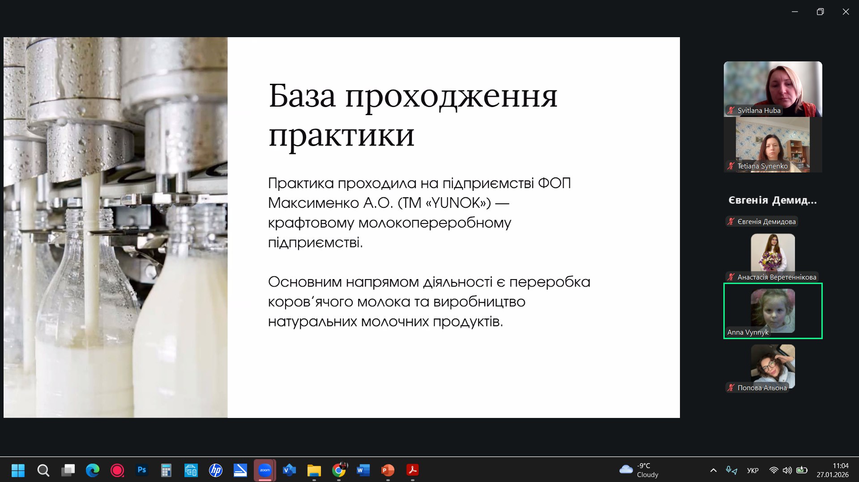Click the Wi-Fi network tray icon
Viewport: 859px width, 482px height.
tap(774, 470)
